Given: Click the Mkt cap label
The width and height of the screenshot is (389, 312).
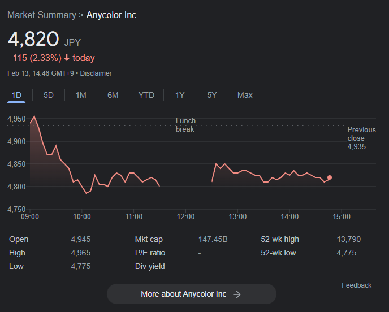Looking at the screenshot, I should [x=149, y=239].
